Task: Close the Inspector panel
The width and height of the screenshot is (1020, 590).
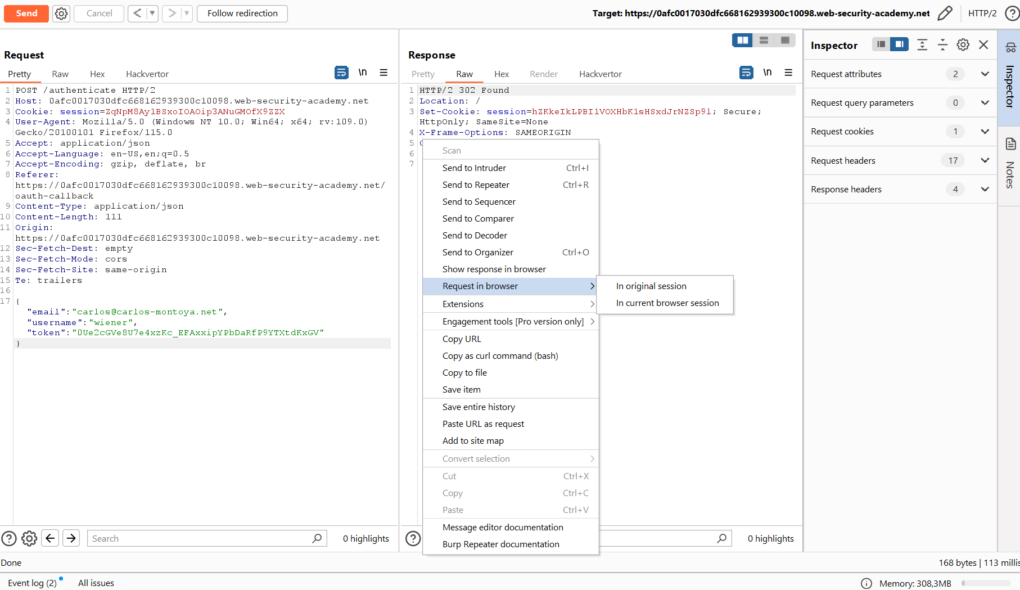Action: [983, 45]
